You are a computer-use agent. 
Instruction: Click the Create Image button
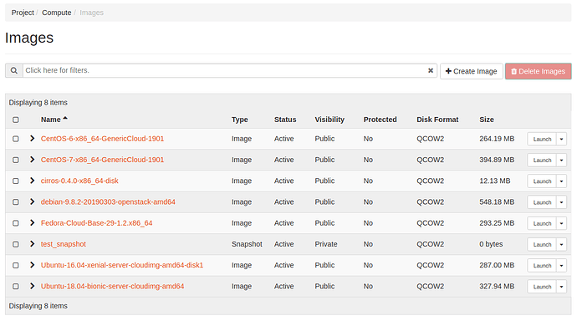click(472, 71)
